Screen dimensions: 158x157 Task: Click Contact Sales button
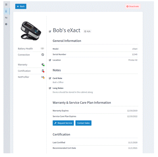[x=83, y=123]
